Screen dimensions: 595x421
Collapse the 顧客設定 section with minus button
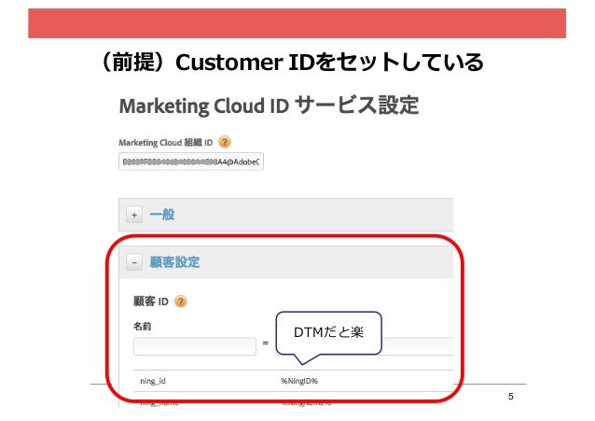tap(134, 262)
